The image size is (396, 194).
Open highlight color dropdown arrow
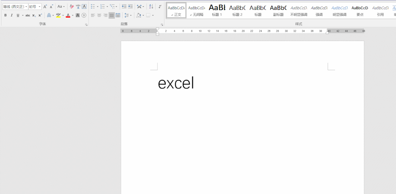63,15
